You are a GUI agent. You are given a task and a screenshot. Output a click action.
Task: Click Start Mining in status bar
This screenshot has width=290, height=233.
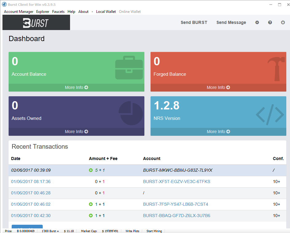(154, 231)
